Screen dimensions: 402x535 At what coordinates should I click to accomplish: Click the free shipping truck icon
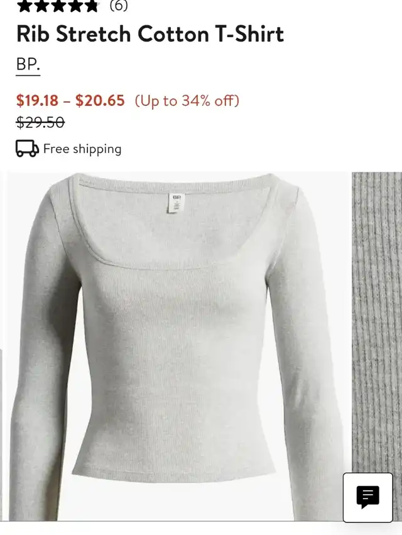click(x=28, y=149)
